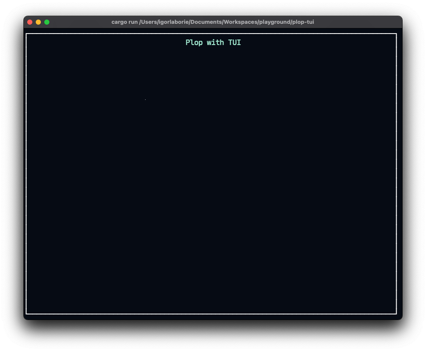Click the word 'plop-tui' in the title bar
This screenshot has height=351, width=426.
click(304, 22)
